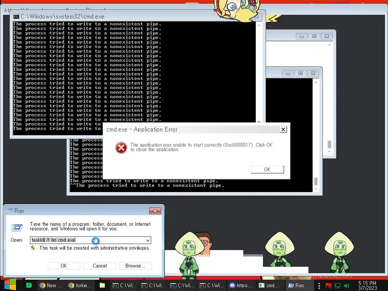This screenshot has height=291, width=388.
Task: Close the console window behind the error dialog
Action: (x=313, y=74)
